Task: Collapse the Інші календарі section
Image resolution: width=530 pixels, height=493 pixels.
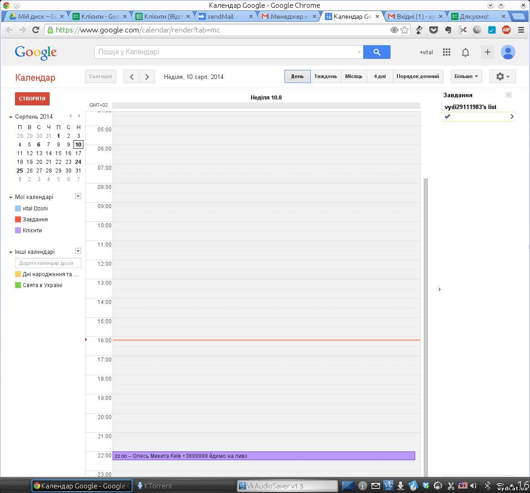Action: [10, 252]
